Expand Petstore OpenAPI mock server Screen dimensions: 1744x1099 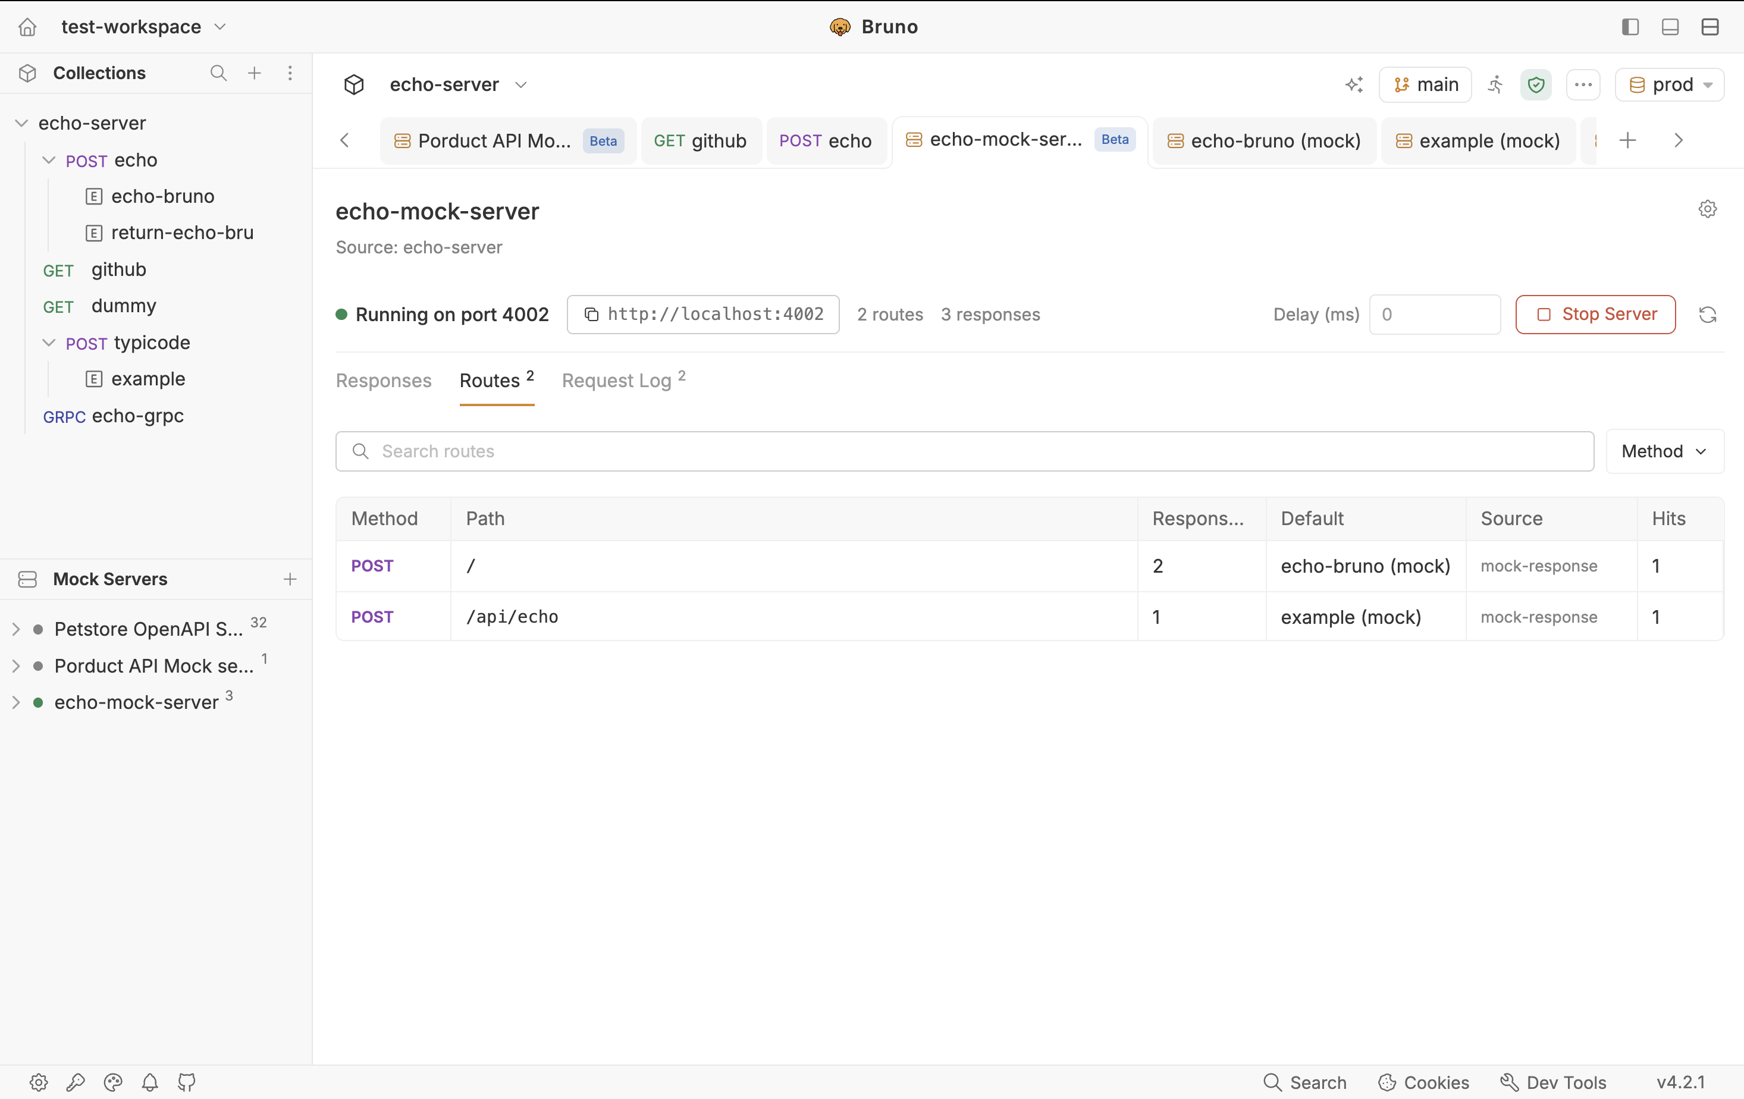point(16,629)
